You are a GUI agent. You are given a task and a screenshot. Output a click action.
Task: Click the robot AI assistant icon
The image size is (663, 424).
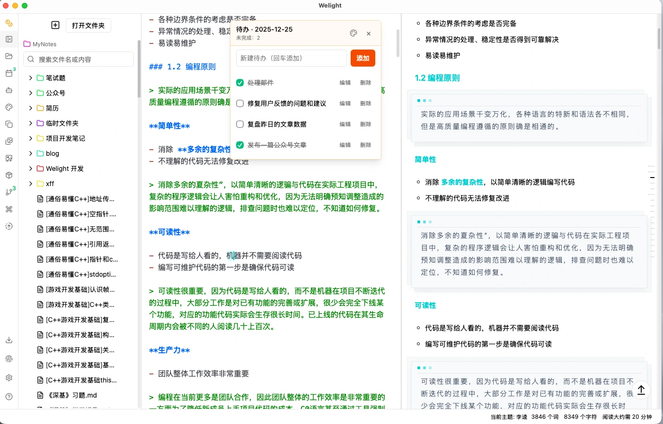(x=9, y=90)
